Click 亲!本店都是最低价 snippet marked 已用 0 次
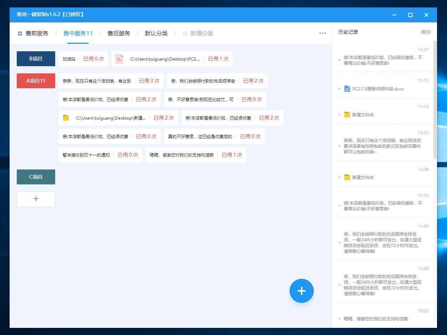The image size is (447, 335). (x=110, y=136)
